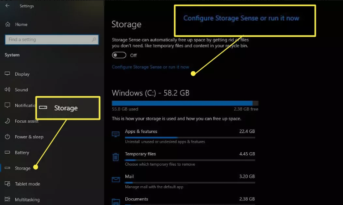Image resolution: width=343 pixels, height=205 pixels.
Task: Click the 3.20 GB size value
Action: (x=247, y=176)
